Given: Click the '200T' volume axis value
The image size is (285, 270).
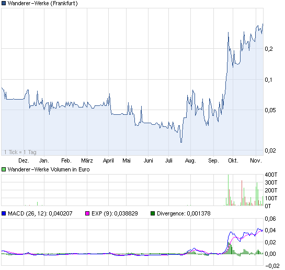Looking at the screenshot, I should coord(271,190).
